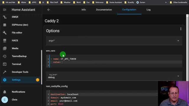The image size is (189, 106).
Task: Open the Reference bookmarks folder
Action: click(98, 2)
